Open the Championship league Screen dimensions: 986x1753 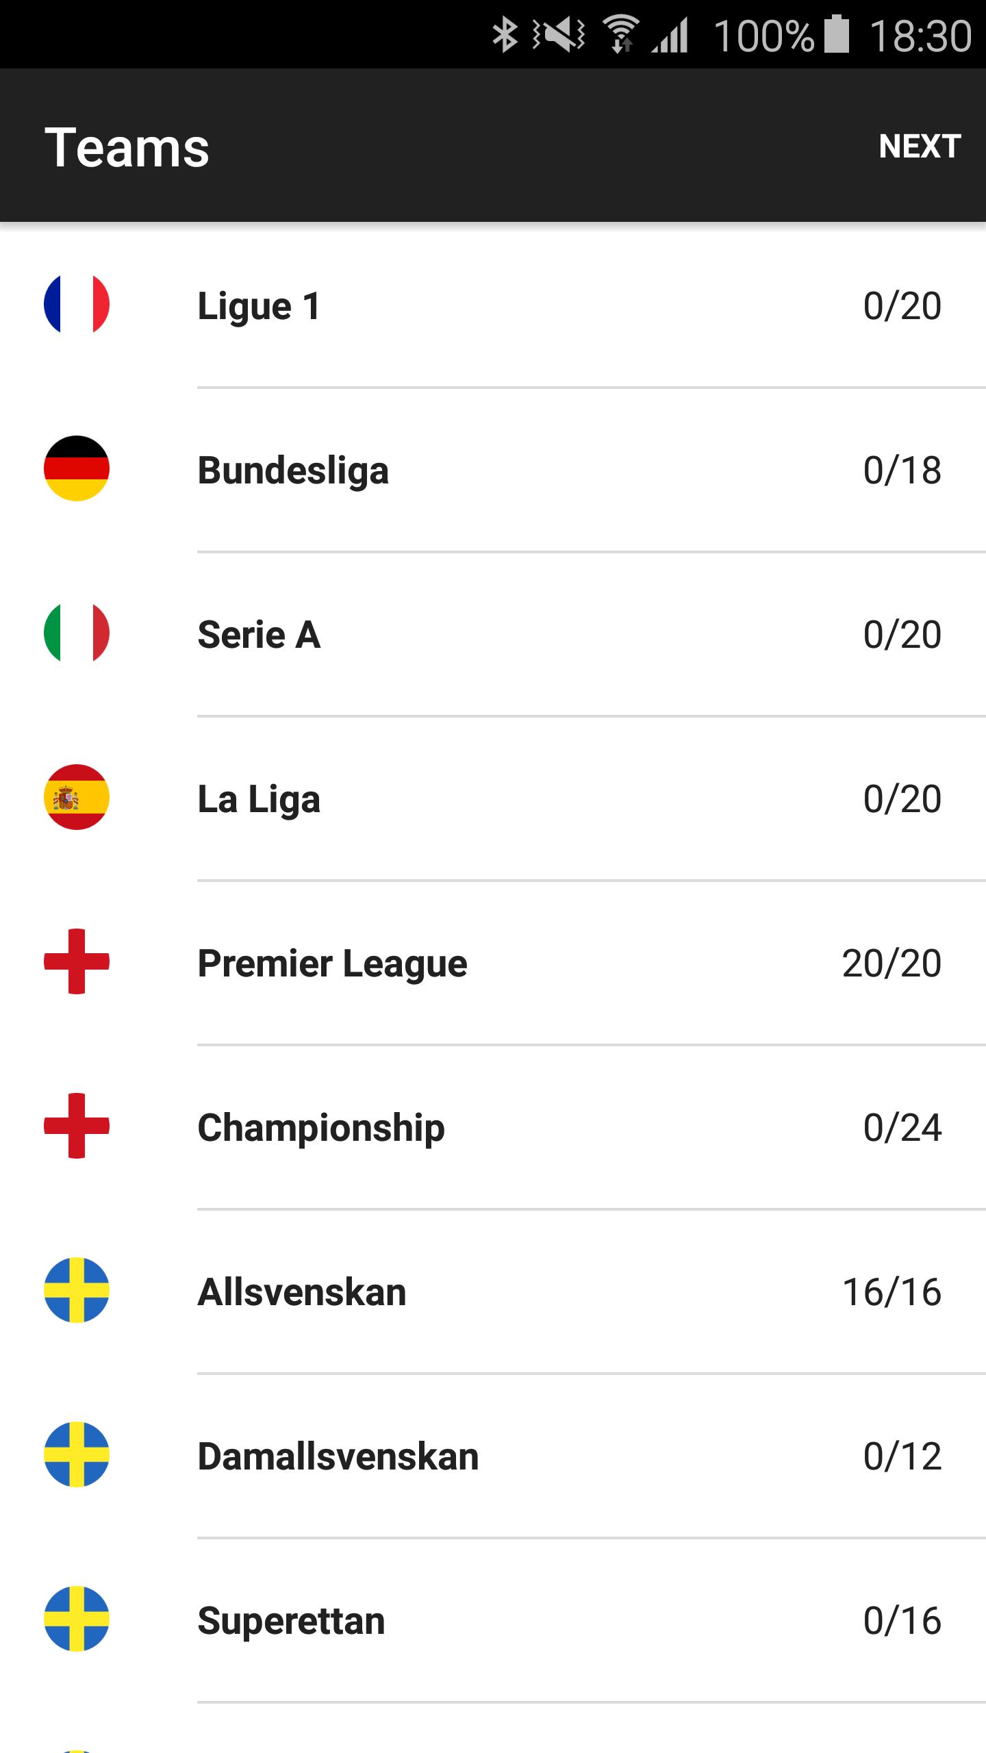(x=320, y=1128)
